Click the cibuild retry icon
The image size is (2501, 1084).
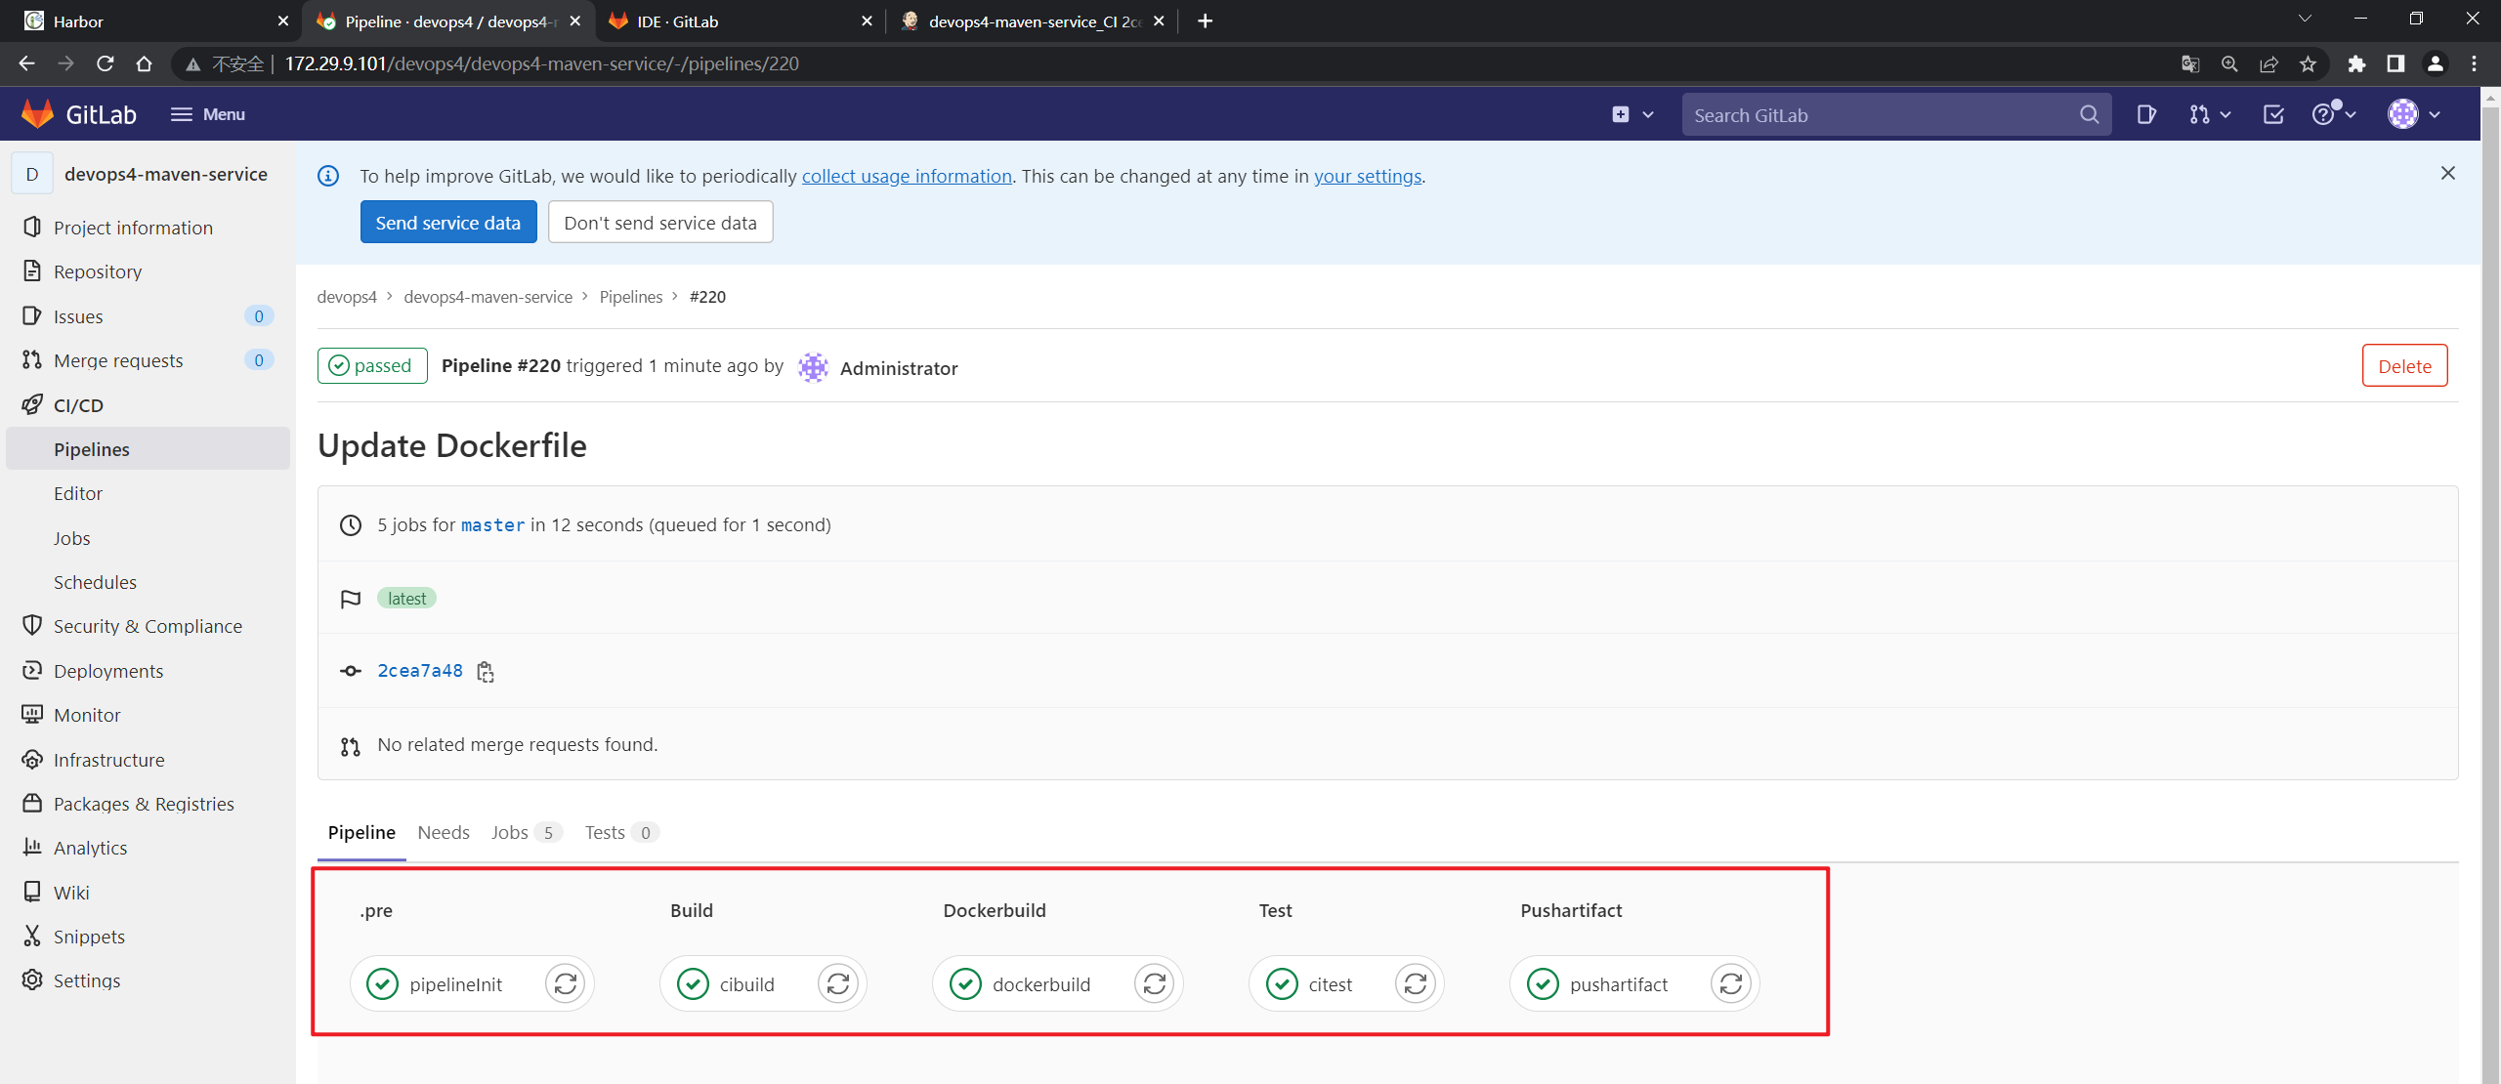coord(836,983)
